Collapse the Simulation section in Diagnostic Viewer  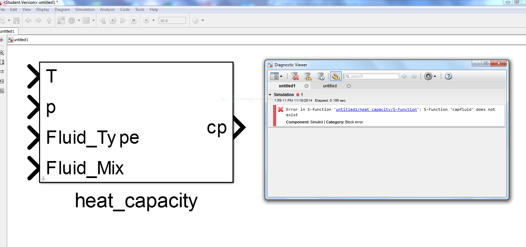pos(270,95)
